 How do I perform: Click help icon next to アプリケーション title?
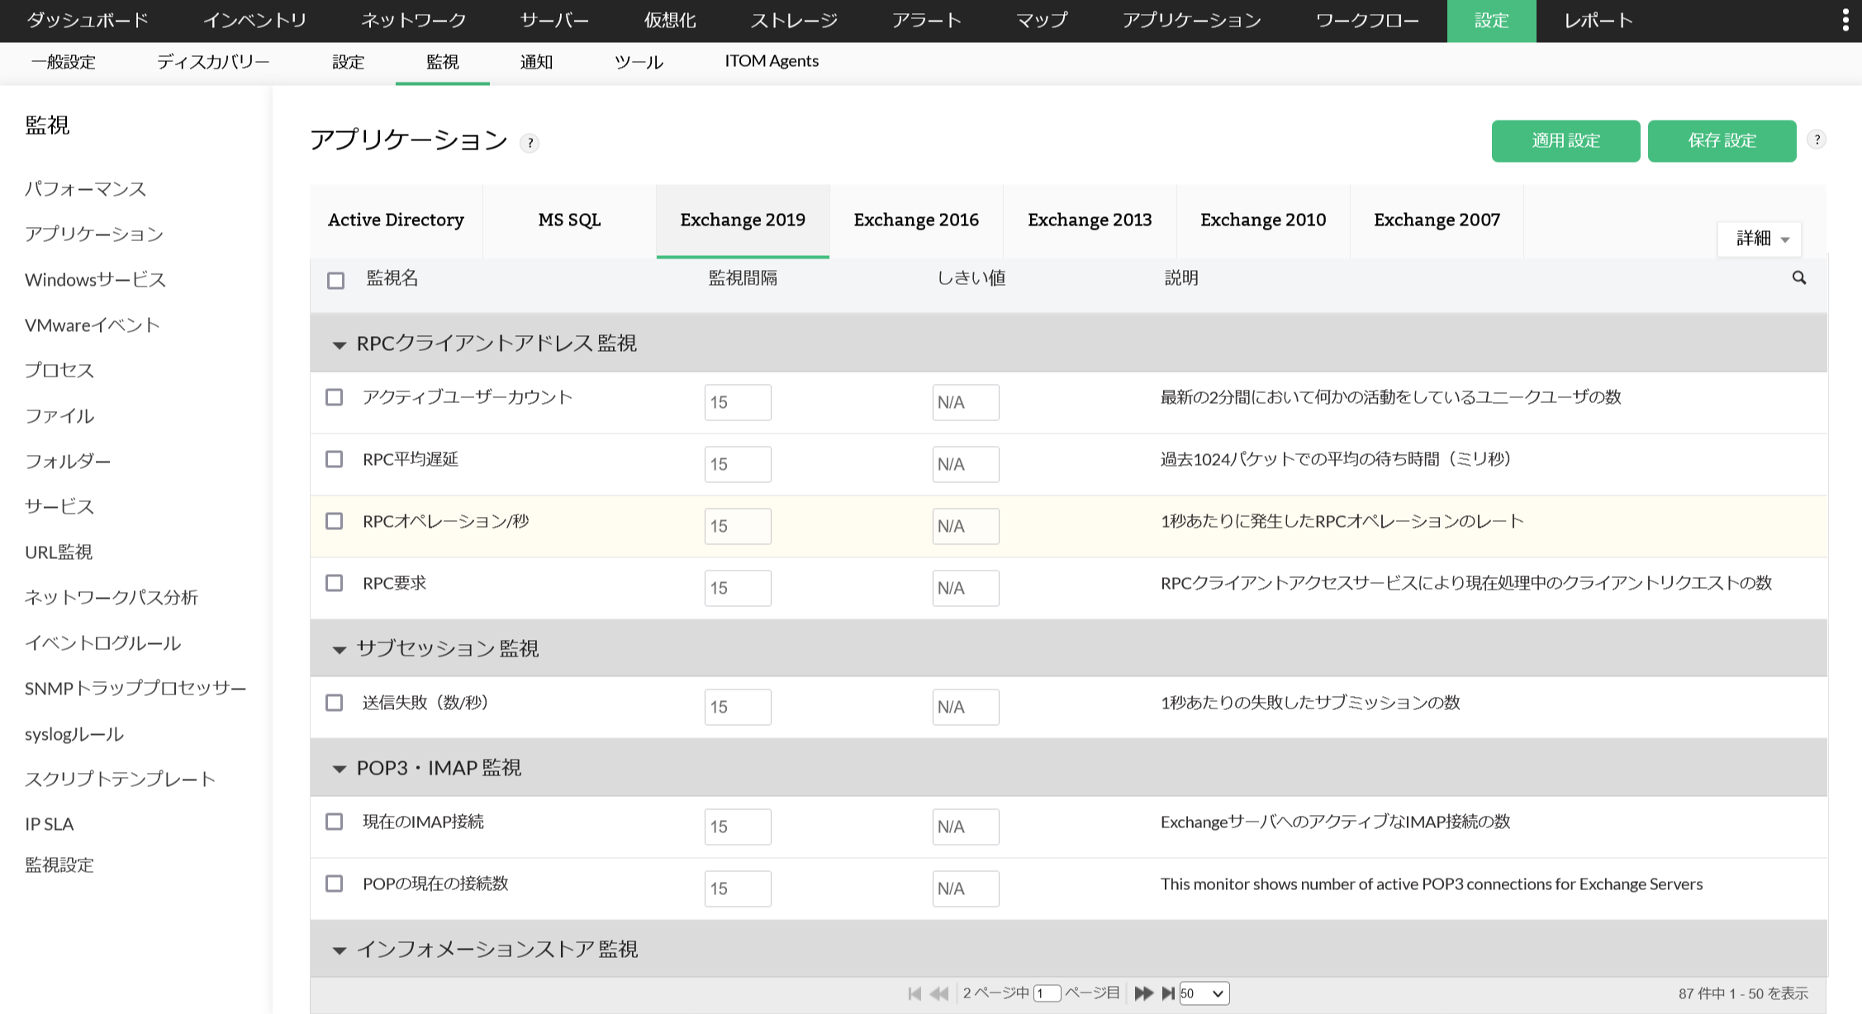(x=530, y=143)
